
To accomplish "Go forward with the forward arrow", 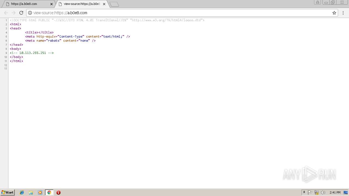I will 14,13.
